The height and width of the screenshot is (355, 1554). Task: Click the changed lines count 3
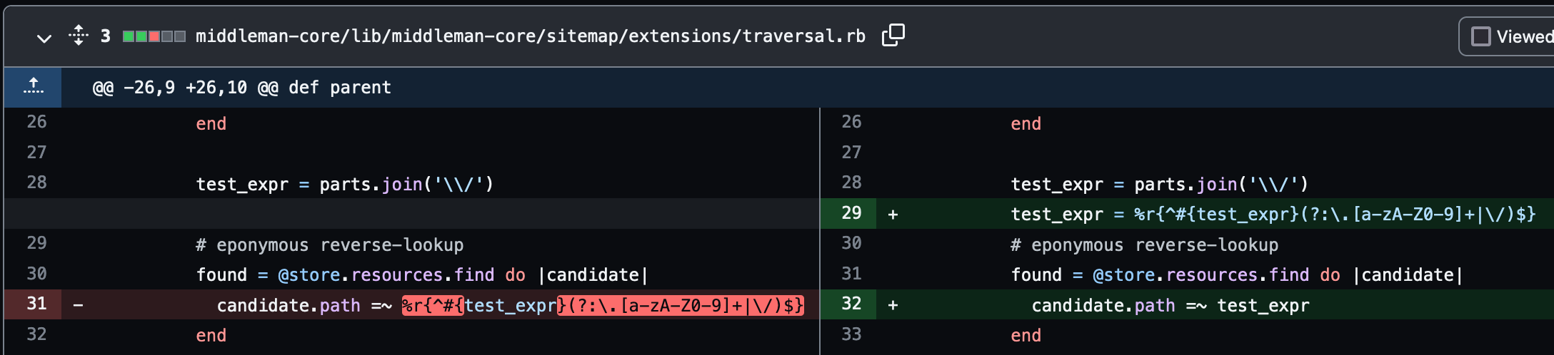[106, 36]
